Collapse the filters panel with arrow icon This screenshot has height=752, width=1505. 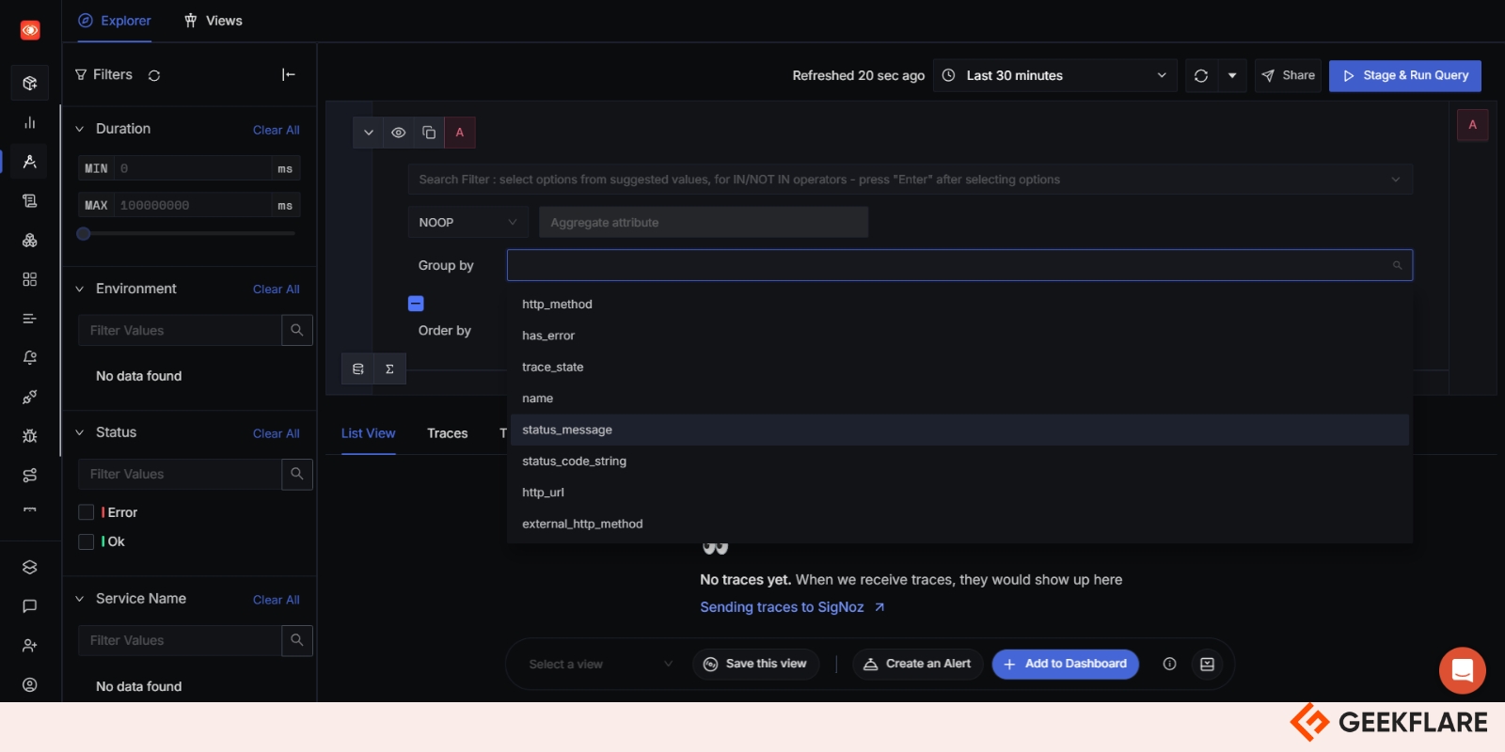pos(289,75)
